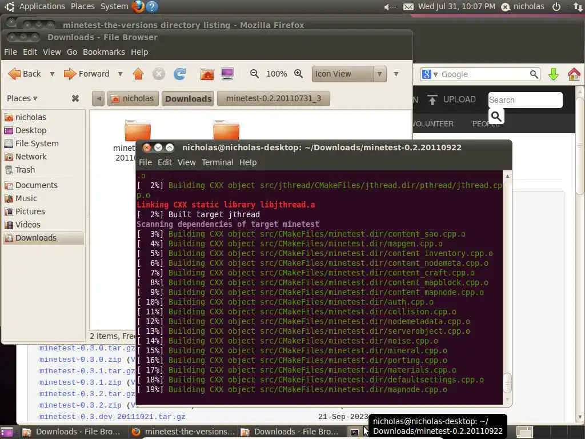The width and height of the screenshot is (585, 439).
Task: Open the second orange folder icon
Action: click(x=226, y=130)
